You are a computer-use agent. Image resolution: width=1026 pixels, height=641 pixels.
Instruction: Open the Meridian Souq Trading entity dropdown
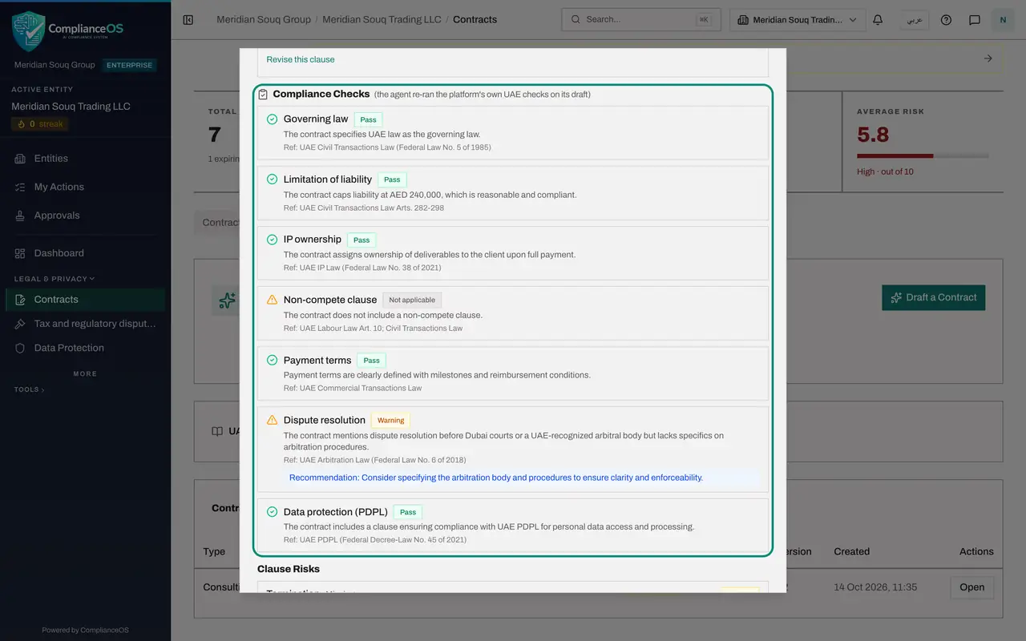pos(798,20)
